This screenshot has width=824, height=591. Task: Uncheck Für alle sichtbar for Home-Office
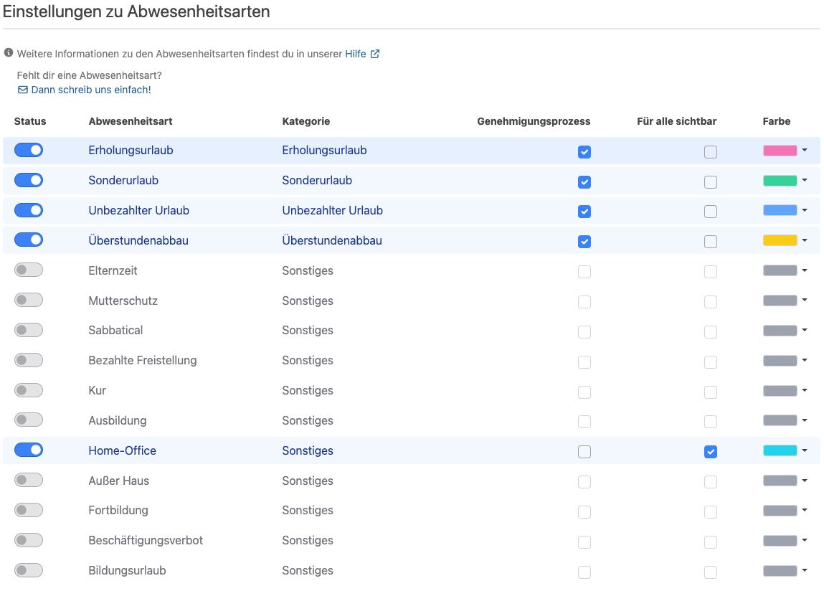pyautogui.click(x=711, y=452)
